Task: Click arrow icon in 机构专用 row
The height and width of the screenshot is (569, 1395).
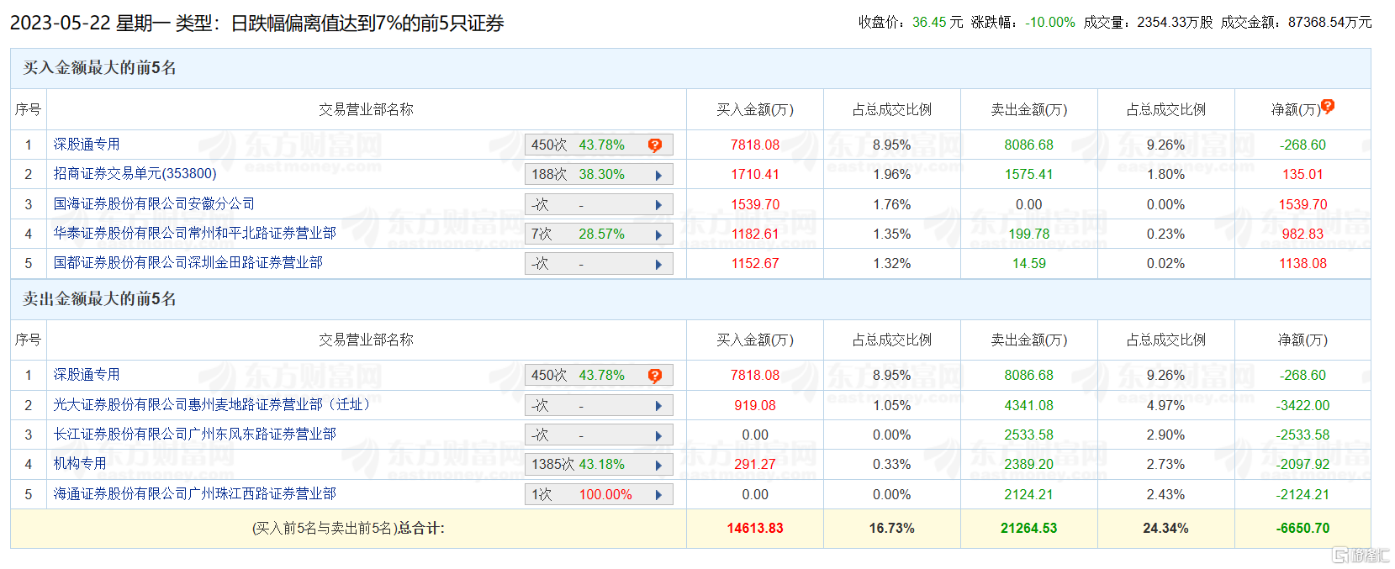Action: click(658, 465)
